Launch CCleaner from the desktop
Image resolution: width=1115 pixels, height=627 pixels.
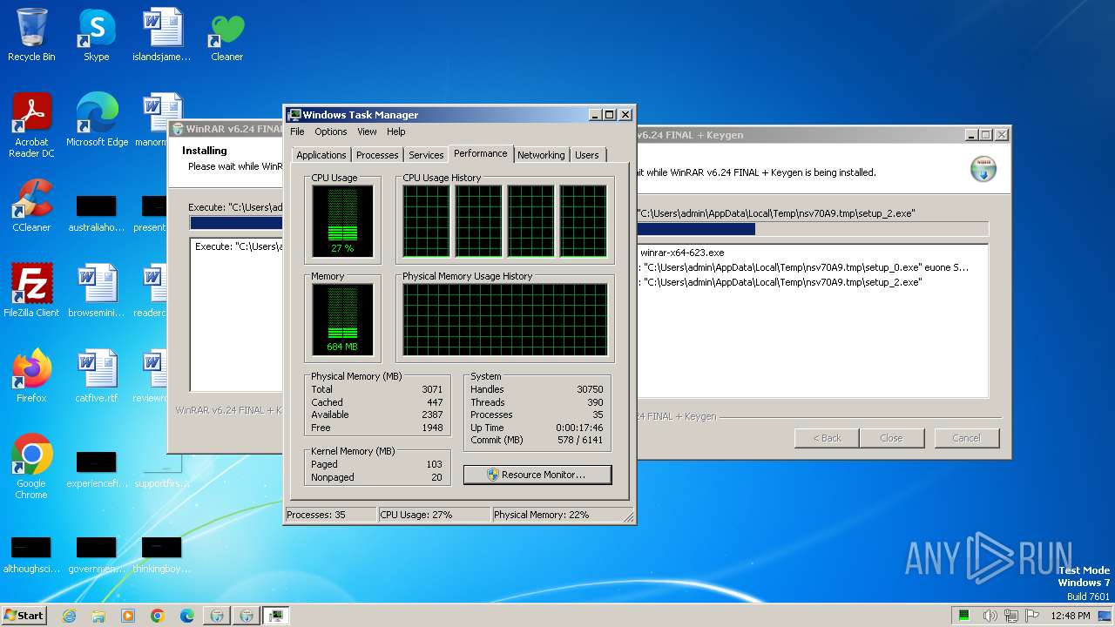tap(31, 206)
